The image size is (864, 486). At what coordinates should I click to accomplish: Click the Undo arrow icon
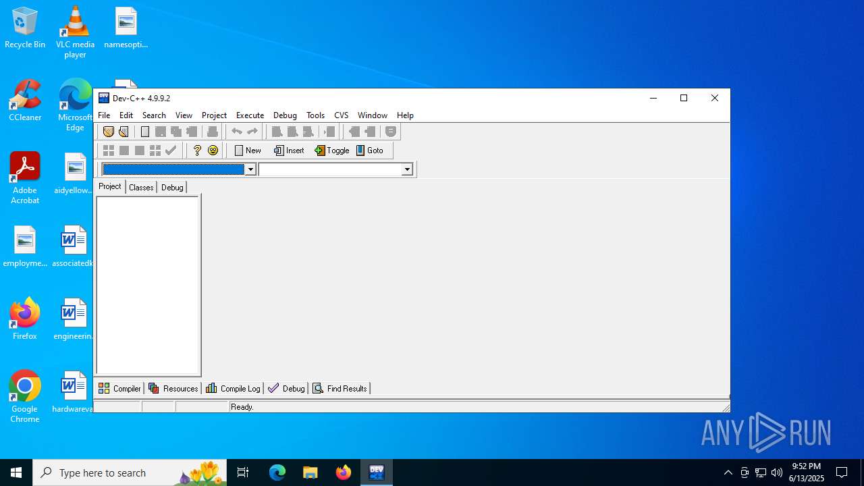coord(237,132)
